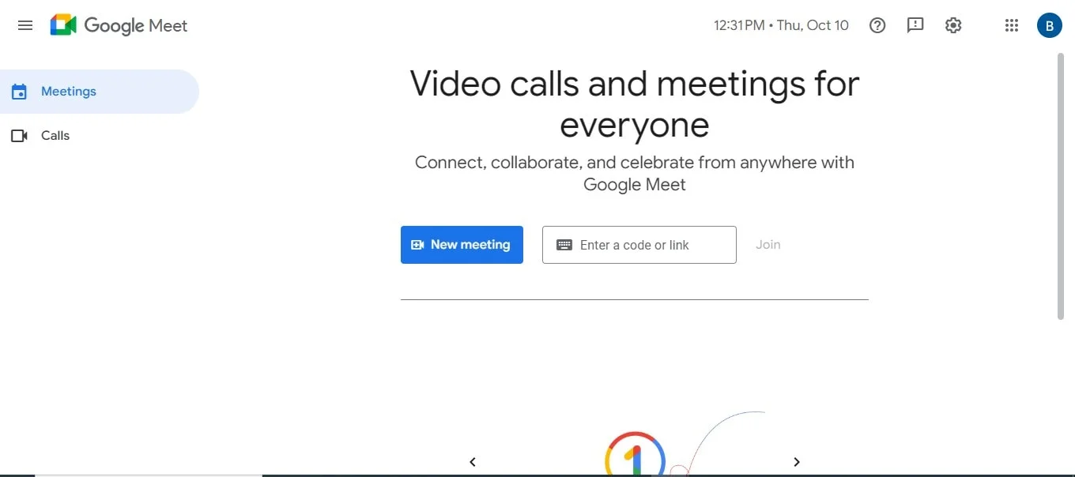
Task: Open the account avatar labeled B
Action: [1049, 25]
